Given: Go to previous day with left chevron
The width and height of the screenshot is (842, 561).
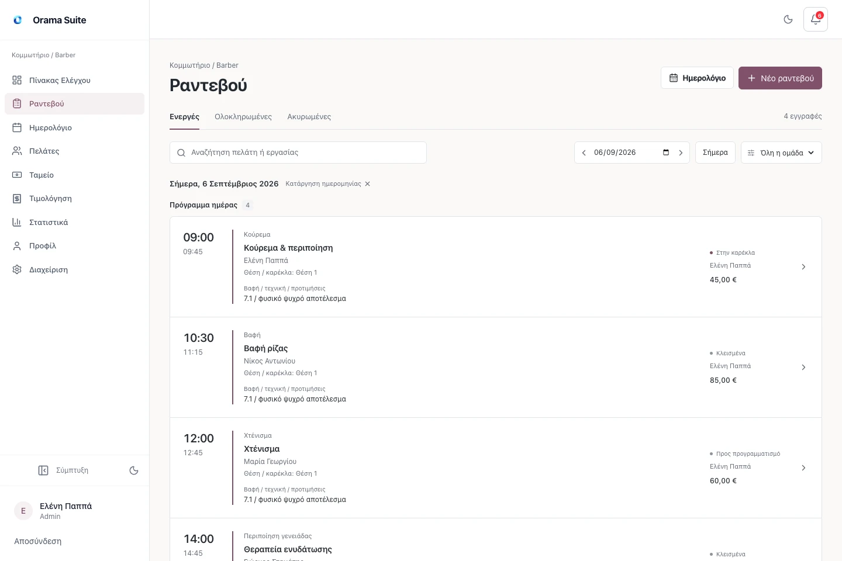Looking at the screenshot, I should tap(584, 153).
